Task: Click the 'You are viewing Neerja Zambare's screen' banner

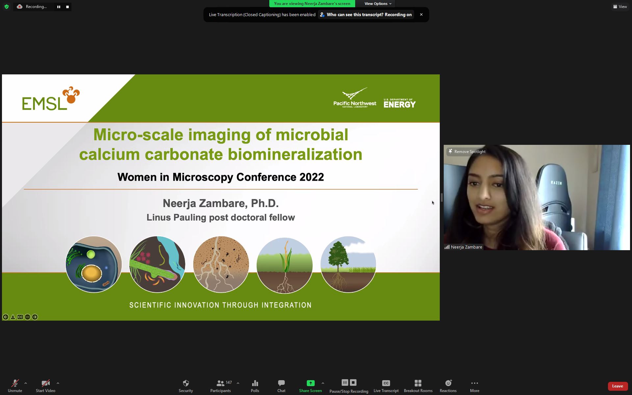Action: 312,4
